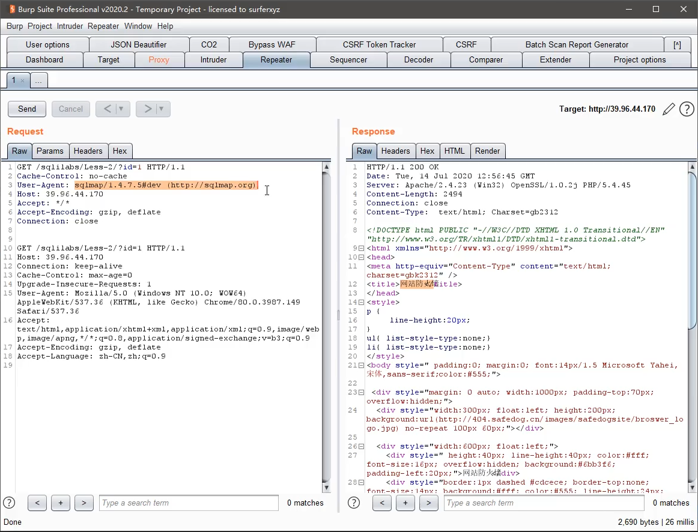
Task: Open the Burp menu
Action: [14, 26]
